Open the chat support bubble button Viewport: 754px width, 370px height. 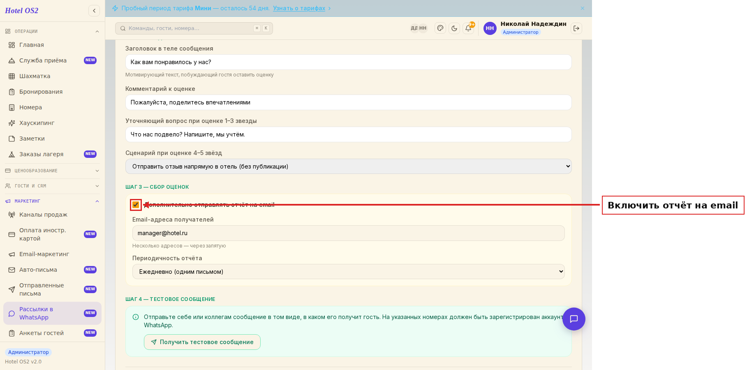click(574, 319)
